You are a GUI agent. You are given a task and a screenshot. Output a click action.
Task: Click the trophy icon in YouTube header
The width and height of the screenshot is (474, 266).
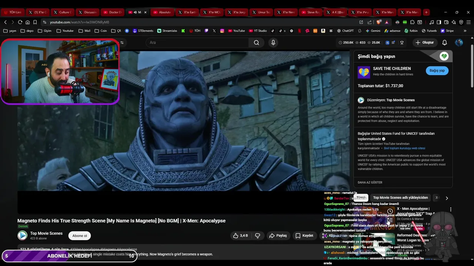402,42
